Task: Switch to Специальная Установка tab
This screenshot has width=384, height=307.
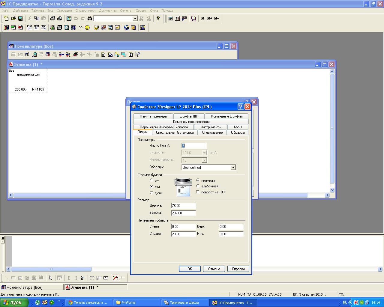Action: 175,133
